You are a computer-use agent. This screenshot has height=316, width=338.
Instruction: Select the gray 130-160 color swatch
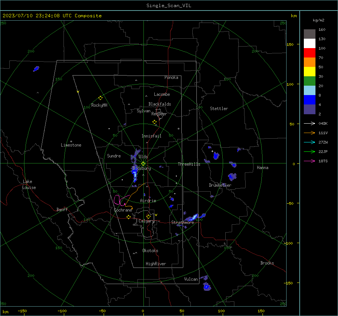tap(309, 34)
